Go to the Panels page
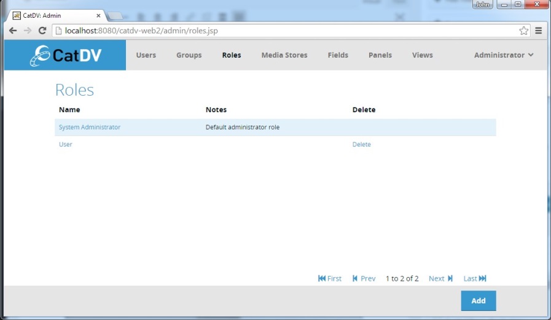551x320 pixels. [380, 55]
